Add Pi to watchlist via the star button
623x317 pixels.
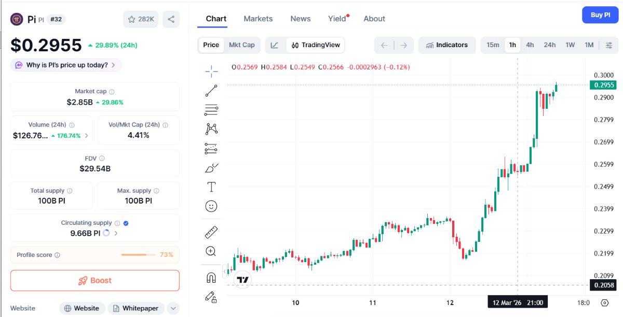click(x=141, y=19)
